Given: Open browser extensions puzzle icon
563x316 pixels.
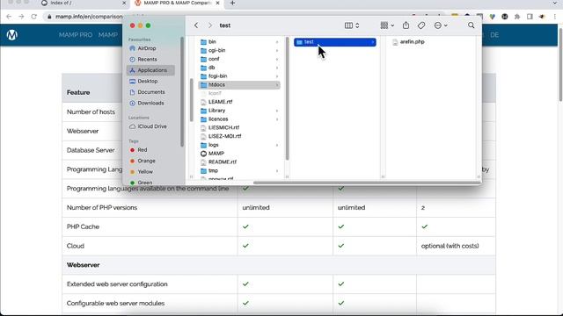Looking at the screenshot, I should [x=517, y=17].
